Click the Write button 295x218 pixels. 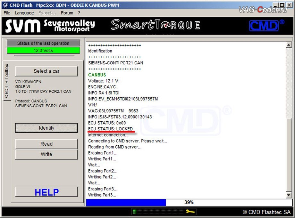[x=46, y=154]
